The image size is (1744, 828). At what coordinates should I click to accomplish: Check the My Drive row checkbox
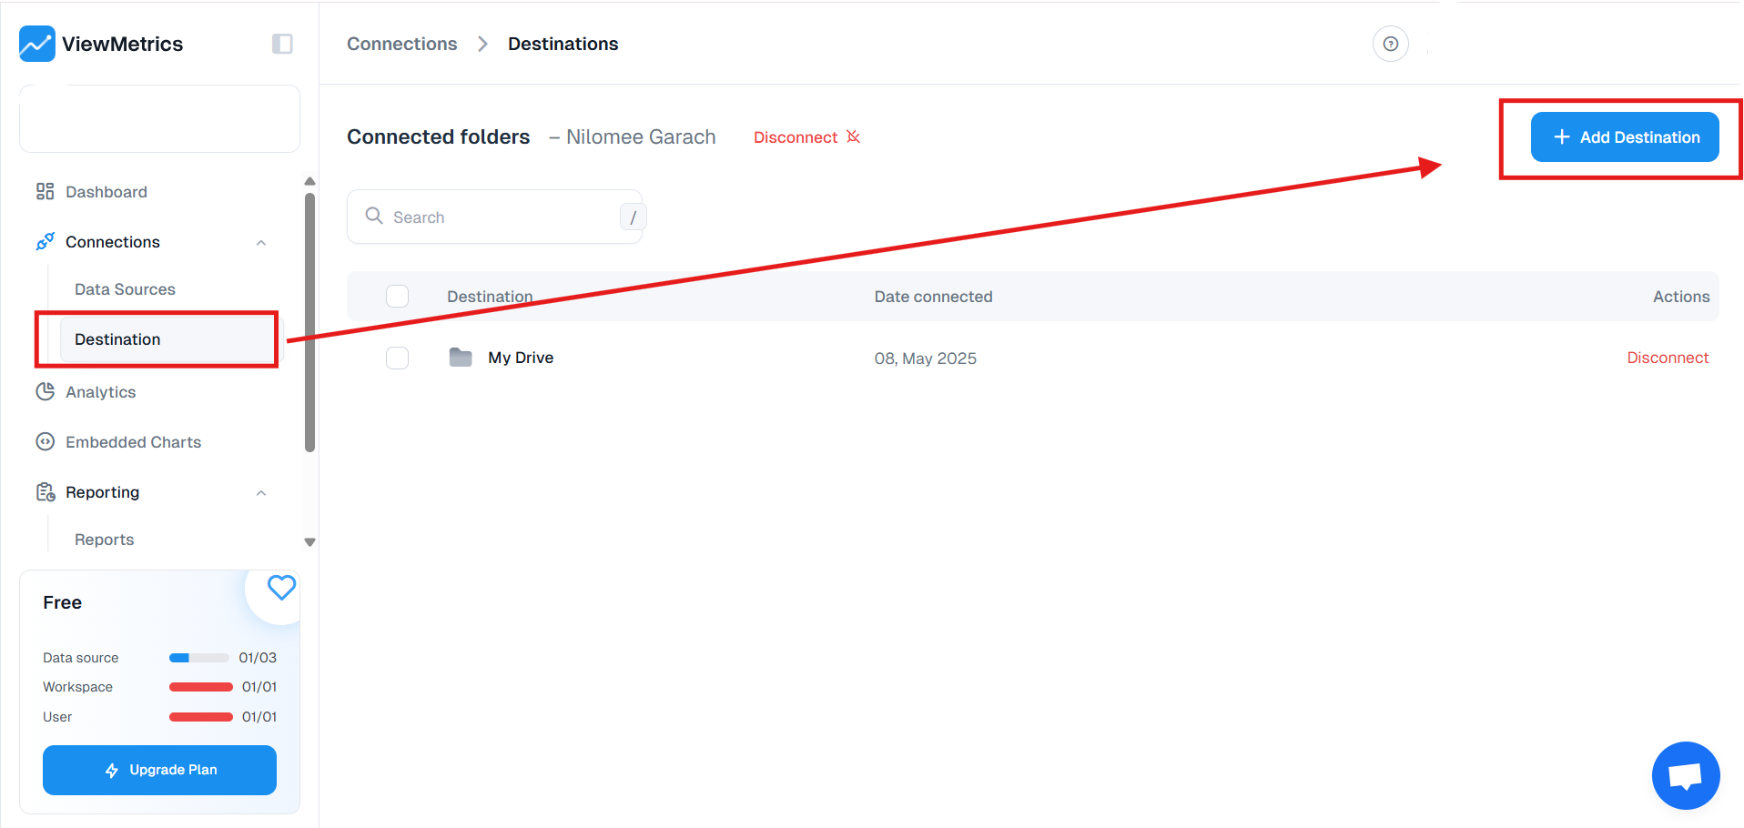point(397,358)
